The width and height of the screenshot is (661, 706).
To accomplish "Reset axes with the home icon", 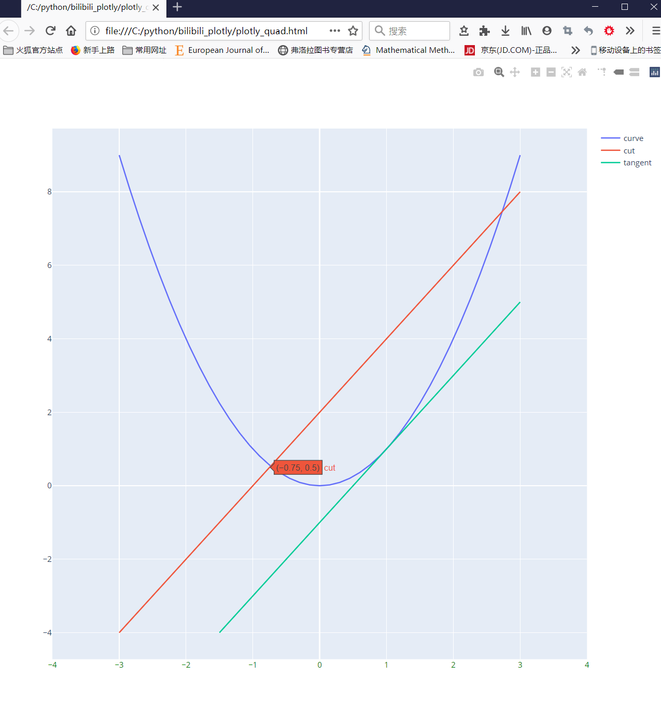I will 582,72.
